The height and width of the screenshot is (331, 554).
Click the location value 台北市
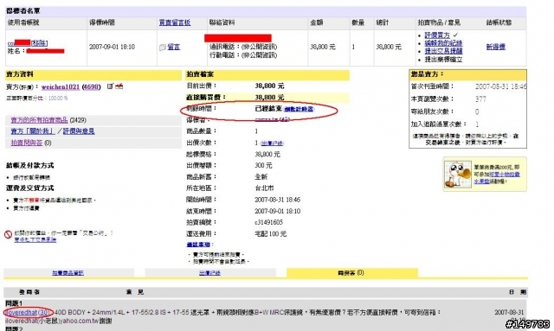click(x=264, y=188)
